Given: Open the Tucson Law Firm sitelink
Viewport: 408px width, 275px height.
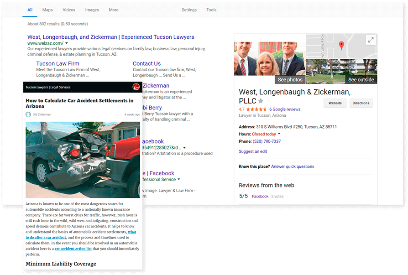Looking at the screenshot, I should (58, 63).
